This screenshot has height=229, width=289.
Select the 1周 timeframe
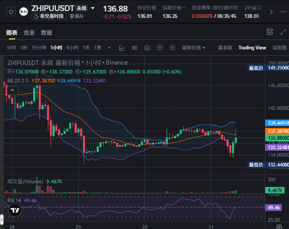coord(98,48)
